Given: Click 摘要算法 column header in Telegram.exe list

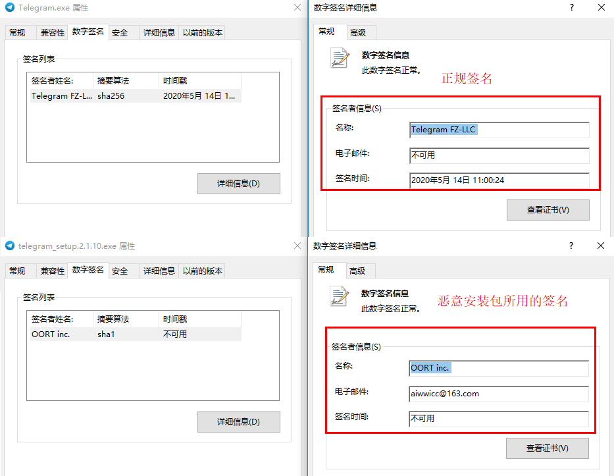Looking at the screenshot, I should [x=126, y=81].
